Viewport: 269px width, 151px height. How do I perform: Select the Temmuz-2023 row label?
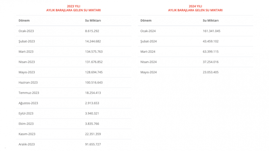tap(29, 93)
